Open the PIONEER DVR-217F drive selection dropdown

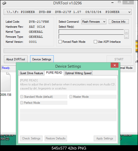68,12
